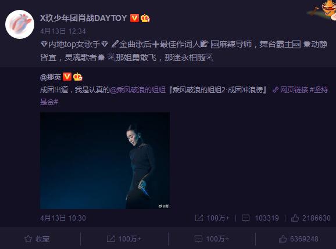Viewport: 336px width, 249px height.
Task: Open the poster's round profile avatar
Action: coord(20,24)
